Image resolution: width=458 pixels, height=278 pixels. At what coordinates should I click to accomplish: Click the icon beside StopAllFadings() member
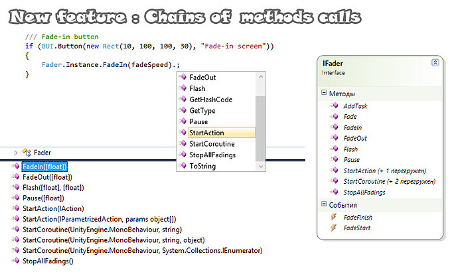16,261
